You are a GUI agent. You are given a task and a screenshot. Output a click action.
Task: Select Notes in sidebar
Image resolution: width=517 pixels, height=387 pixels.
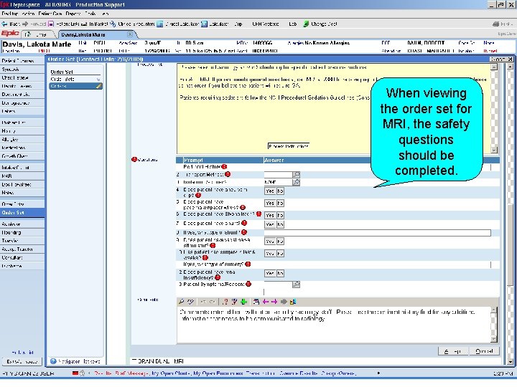coord(22,193)
